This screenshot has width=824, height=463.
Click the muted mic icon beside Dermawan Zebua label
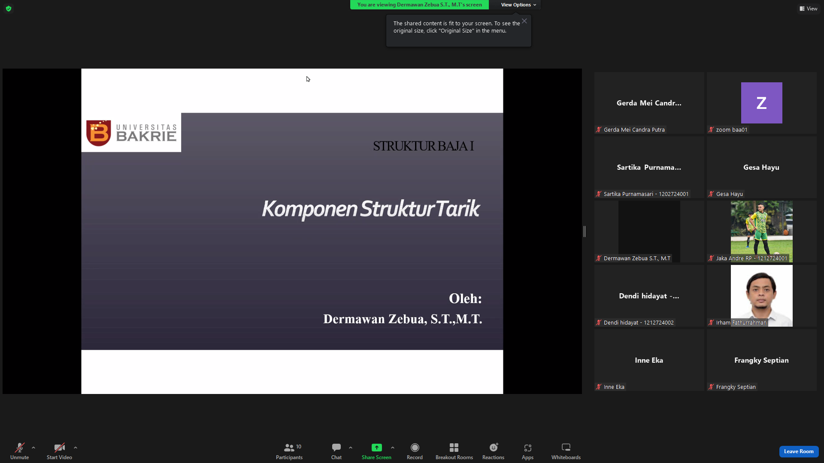click(x=599, y=258)
